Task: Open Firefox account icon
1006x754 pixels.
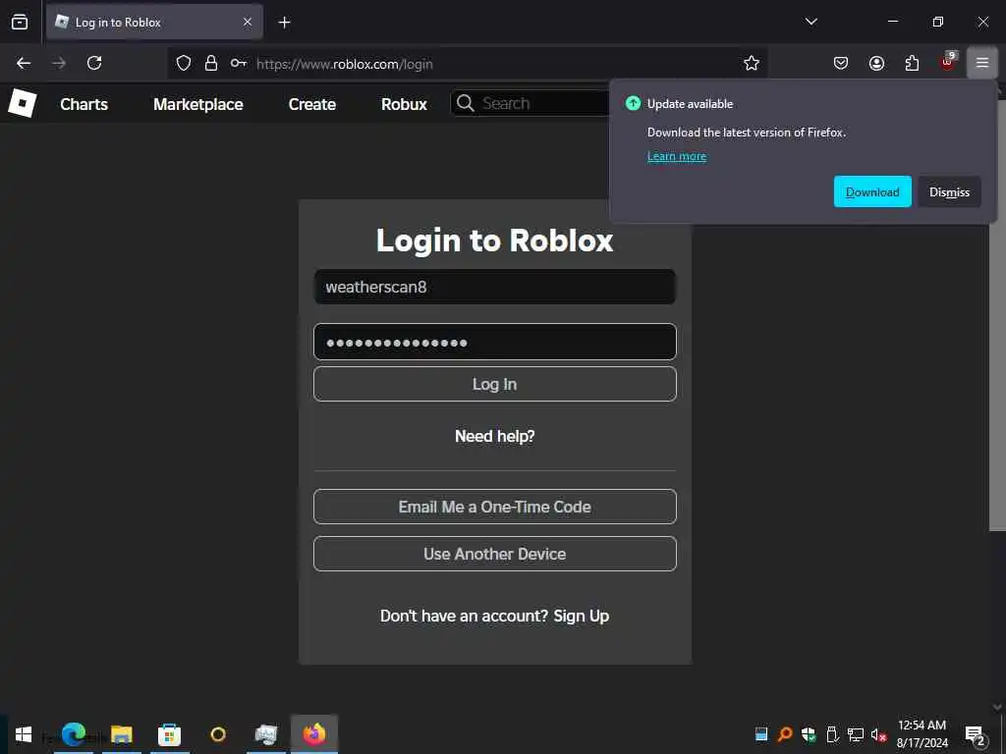Action: coord(876,63)
